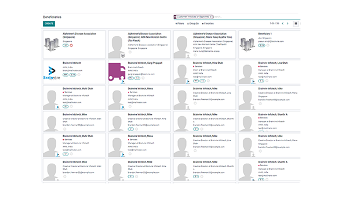Click activity clock on Lina Shah card
This screenshot has height=209, width=342.
coord(267,81)
